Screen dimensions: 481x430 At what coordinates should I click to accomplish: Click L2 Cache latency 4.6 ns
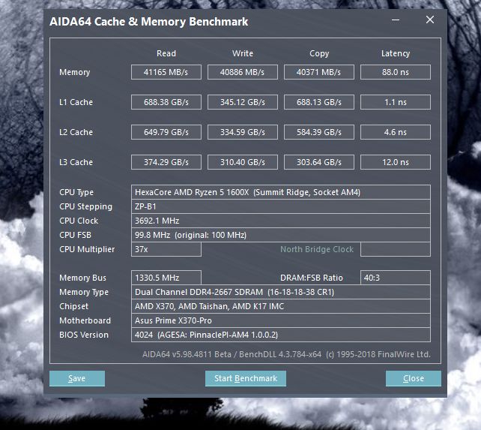(x=396, y=132)
